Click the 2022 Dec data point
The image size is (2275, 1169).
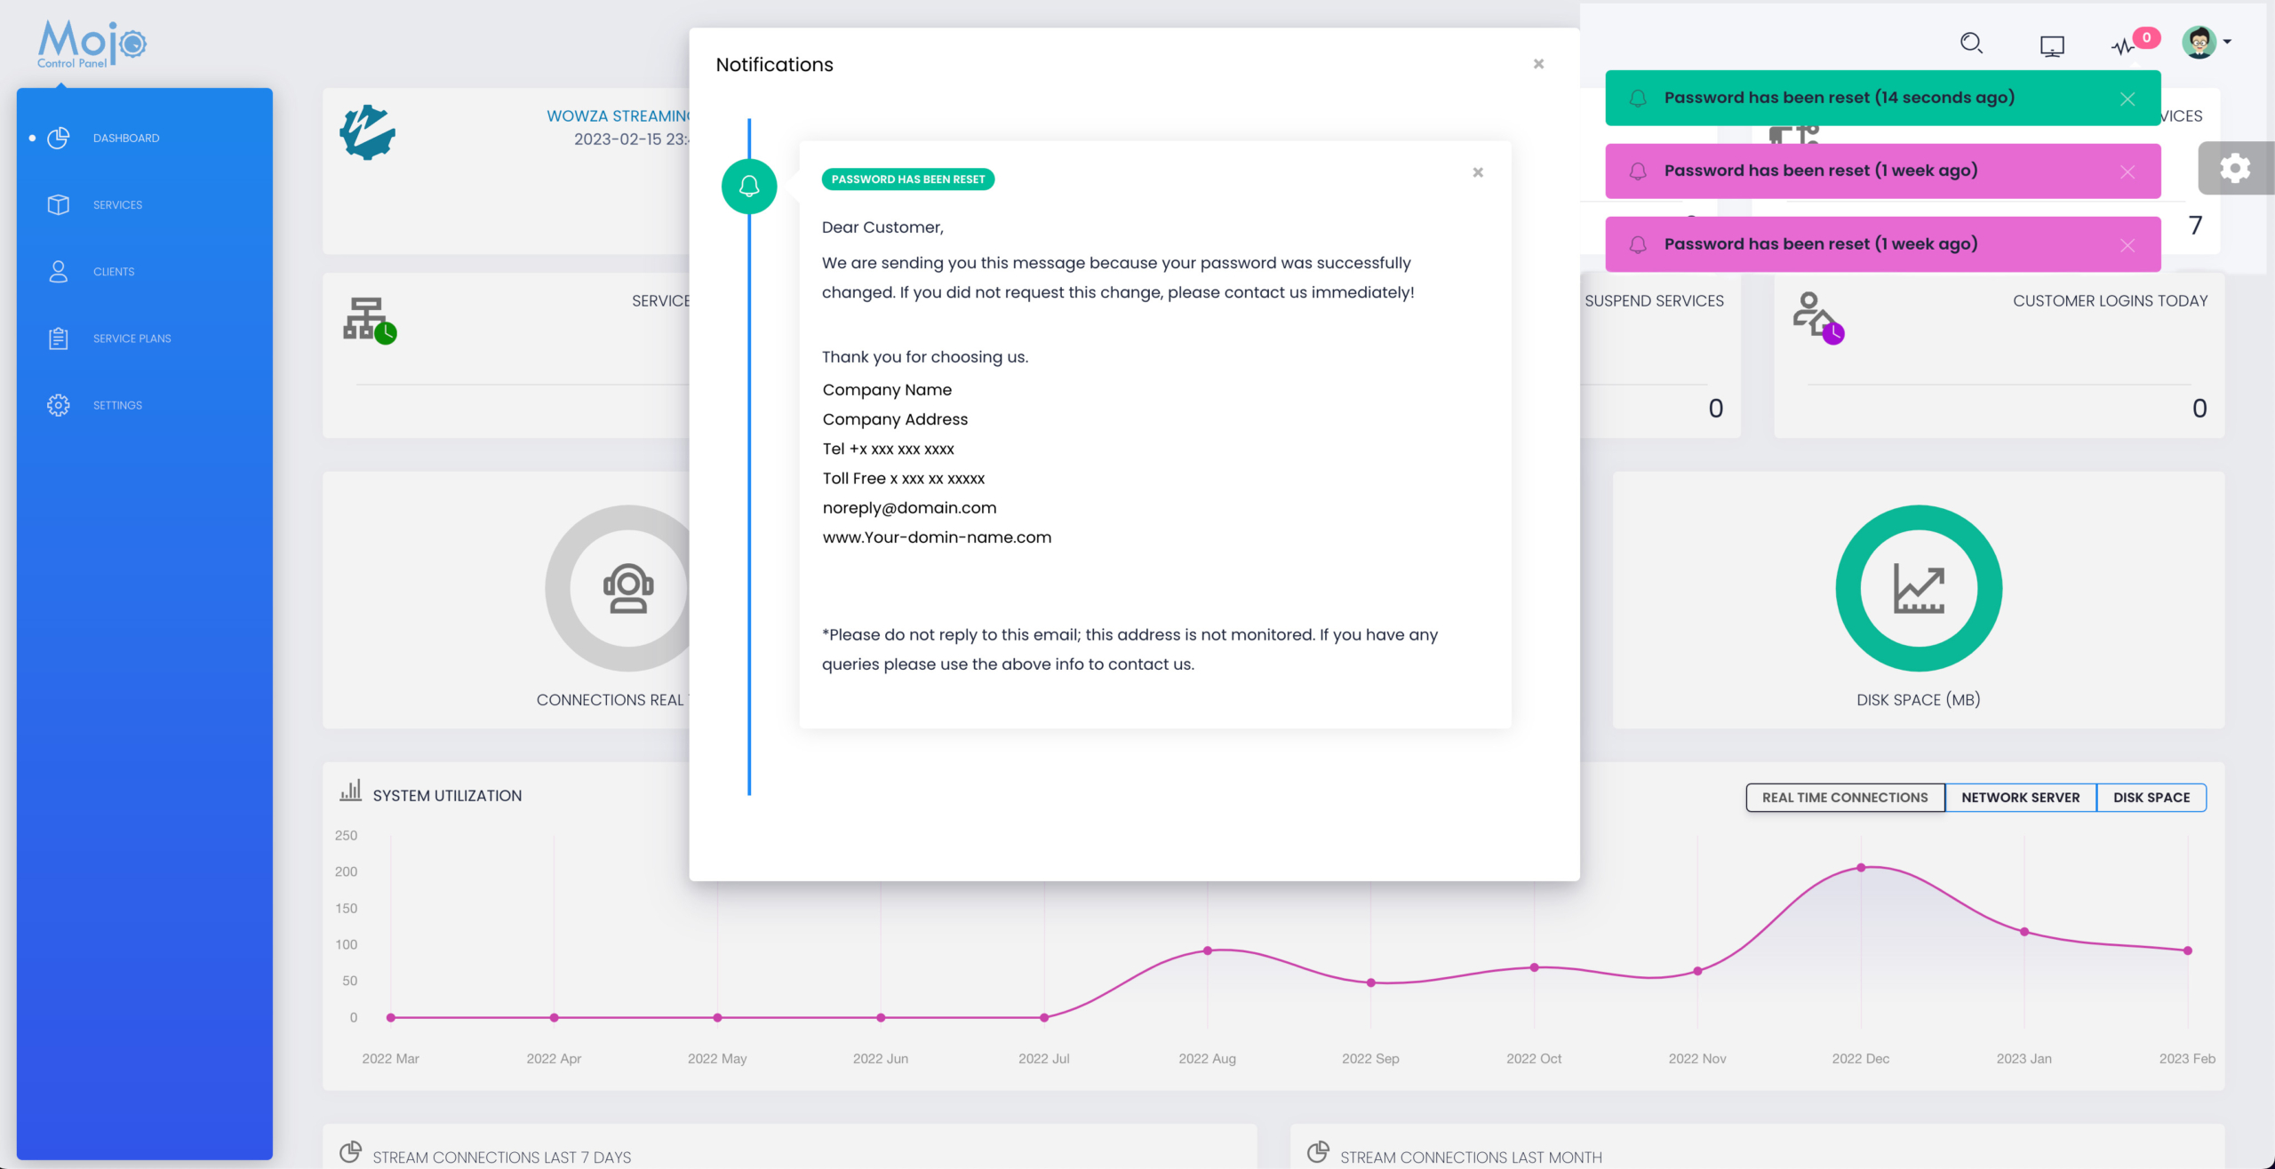1861,867
